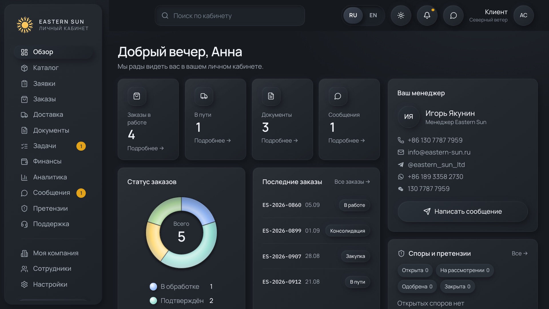
Task: Click the truck icon on В пути card
Action: pos(204,96)
